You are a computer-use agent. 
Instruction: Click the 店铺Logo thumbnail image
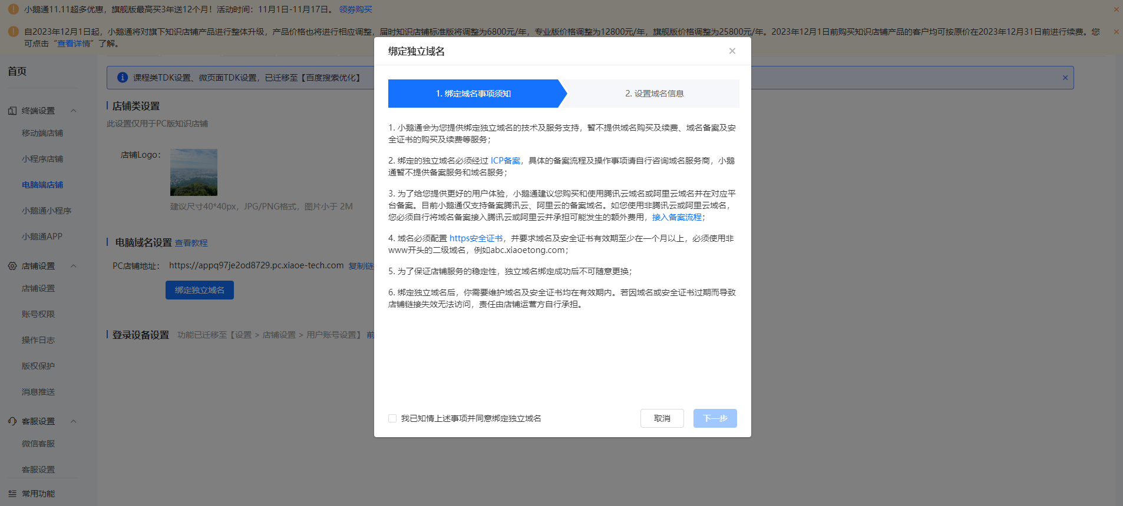click(x=194, y=172)
